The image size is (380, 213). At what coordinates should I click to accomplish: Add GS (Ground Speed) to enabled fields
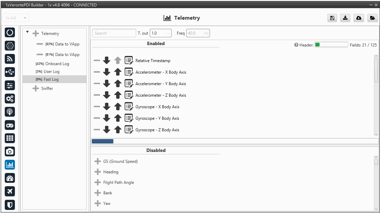pos(98,161)
